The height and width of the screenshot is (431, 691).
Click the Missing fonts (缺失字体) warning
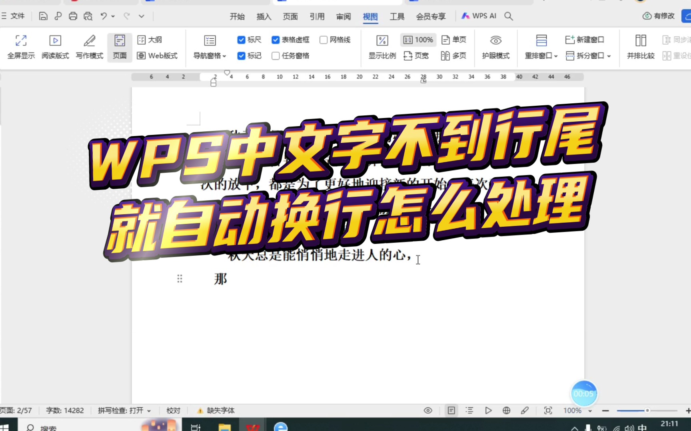point(216,410)
